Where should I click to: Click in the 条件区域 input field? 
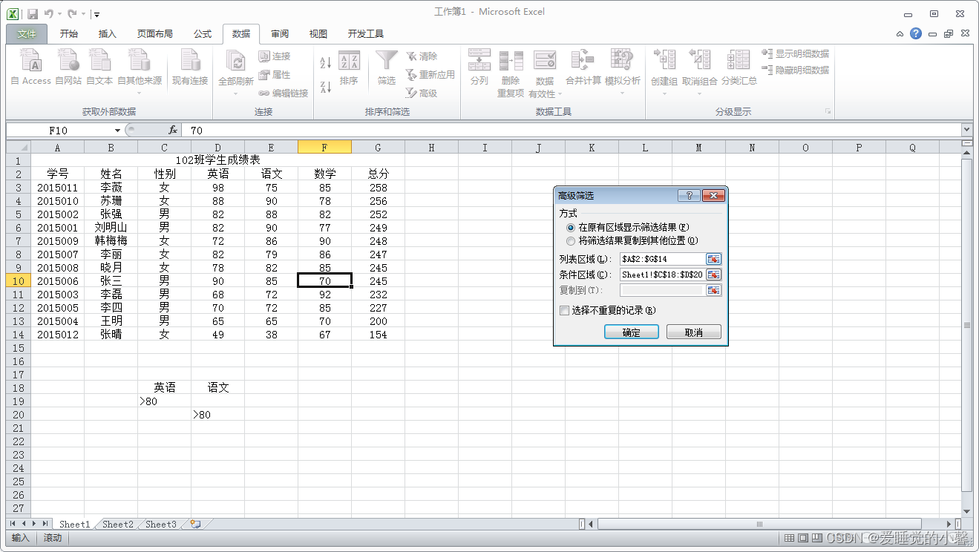tap(662, 275)
